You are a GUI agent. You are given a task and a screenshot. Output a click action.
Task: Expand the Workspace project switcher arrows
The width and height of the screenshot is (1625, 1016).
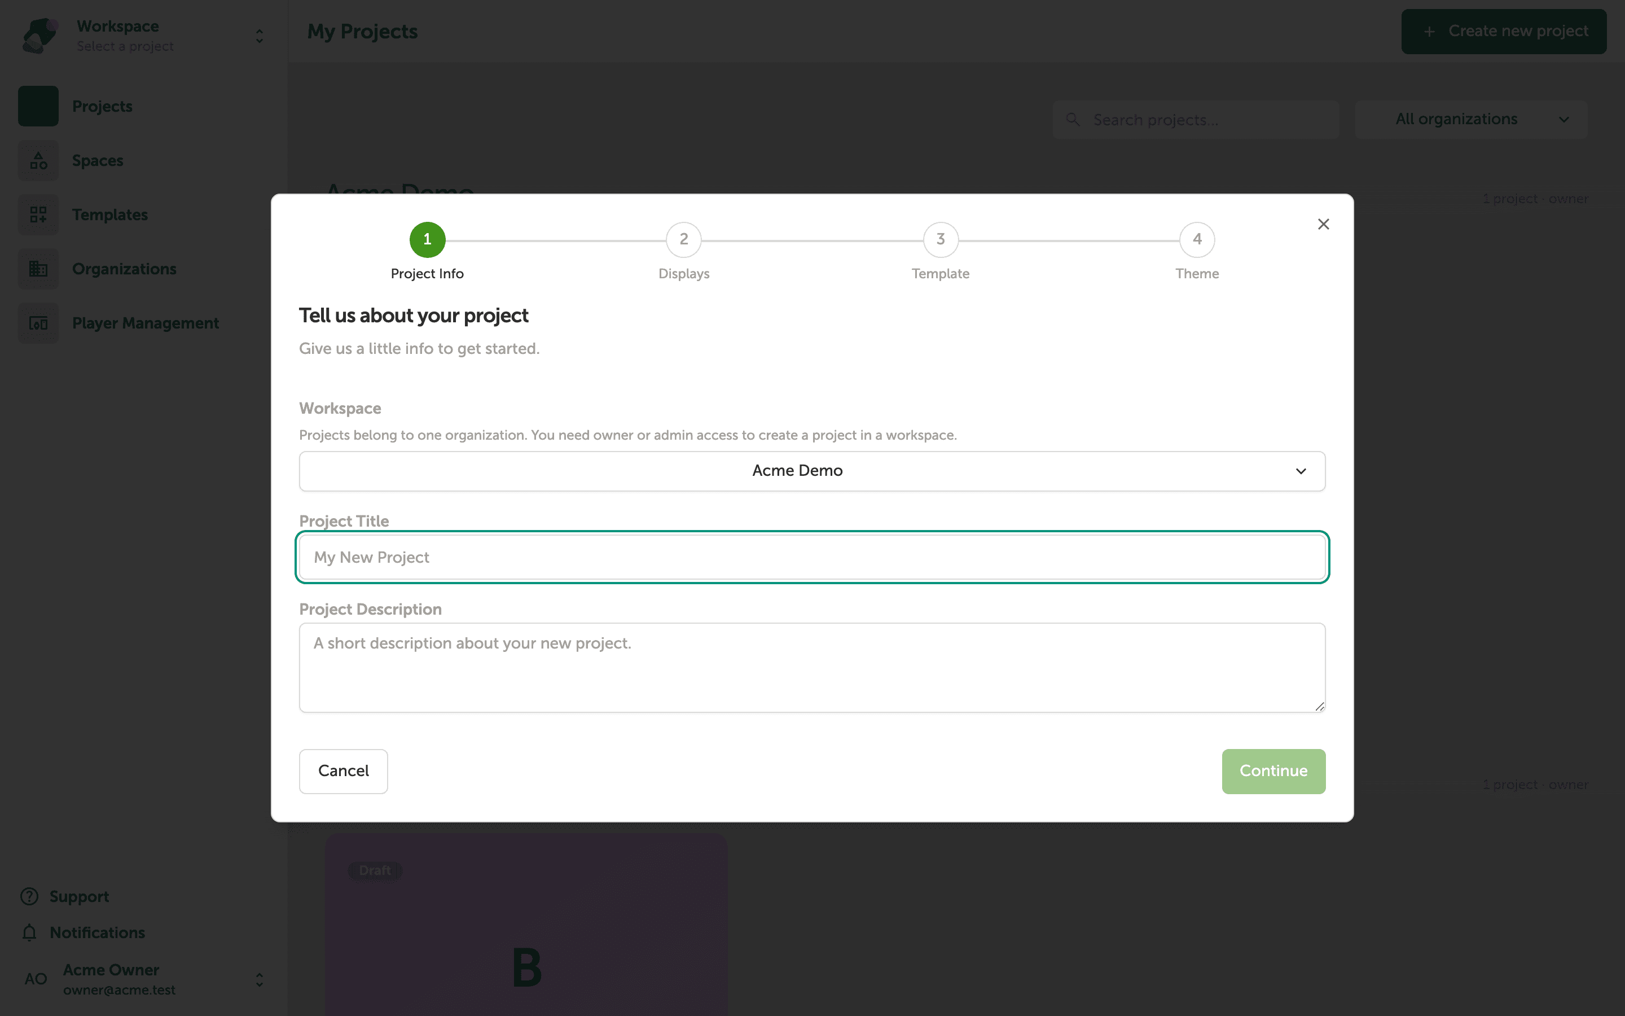tap(259, 36)
